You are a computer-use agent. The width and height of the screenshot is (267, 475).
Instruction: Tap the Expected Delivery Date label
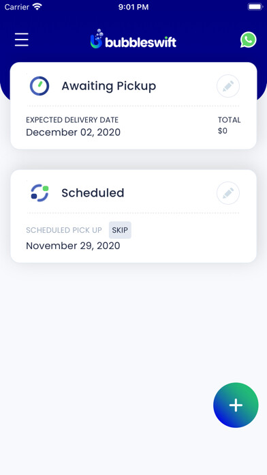[x=72, y=120]
